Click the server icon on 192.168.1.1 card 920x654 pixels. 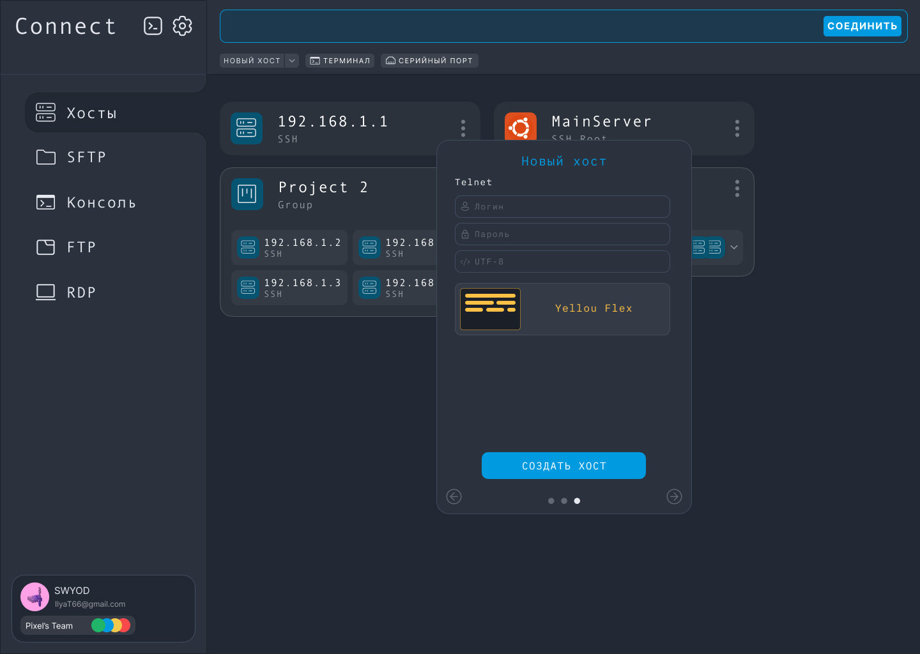pos(247,128)
